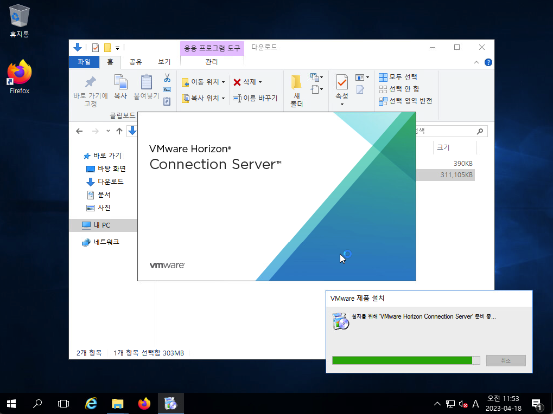
Task: Expand the Delete dropdown arrow
Action: [x=260, y=82]
